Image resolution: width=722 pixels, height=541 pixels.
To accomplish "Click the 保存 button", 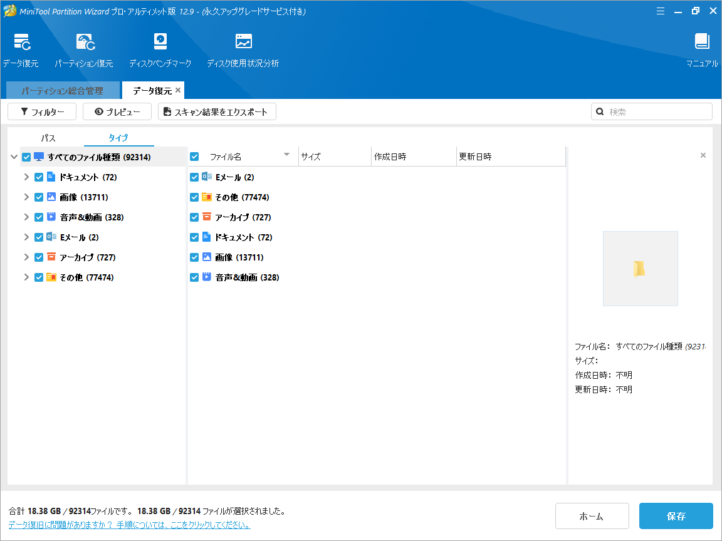I will [676, 516].
